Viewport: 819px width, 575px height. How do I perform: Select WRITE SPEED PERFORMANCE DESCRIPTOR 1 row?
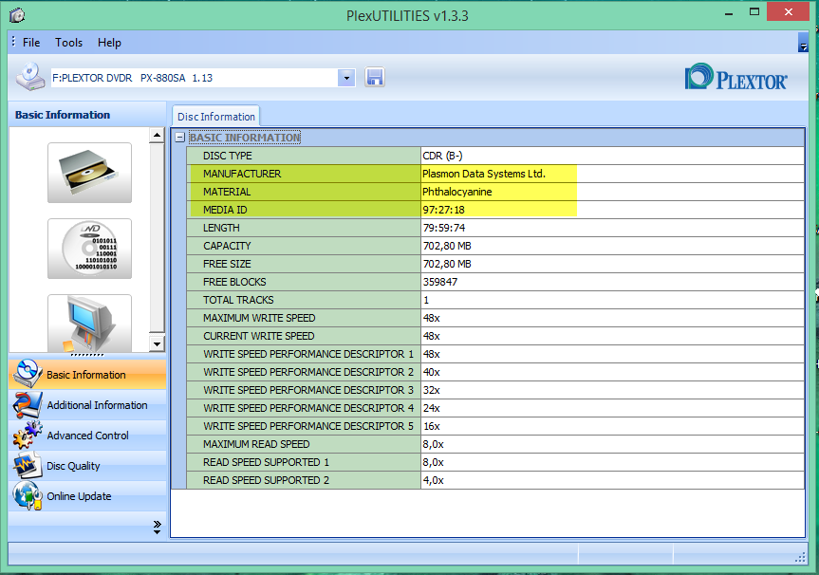(x=495, y=354)
